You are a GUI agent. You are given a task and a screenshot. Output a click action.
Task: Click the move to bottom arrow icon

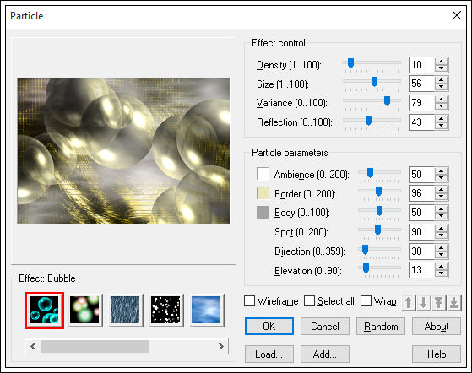click(x=453, y=303)
